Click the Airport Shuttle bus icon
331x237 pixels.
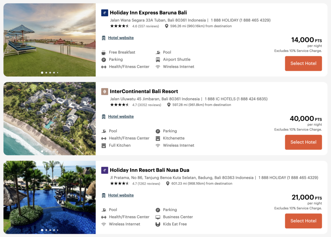pyautogui.click(x=158, y=59)
